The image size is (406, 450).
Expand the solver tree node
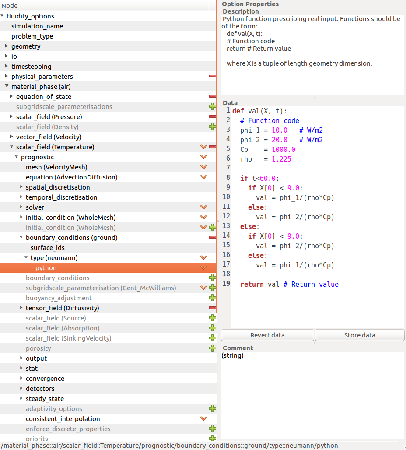point(21,207)
